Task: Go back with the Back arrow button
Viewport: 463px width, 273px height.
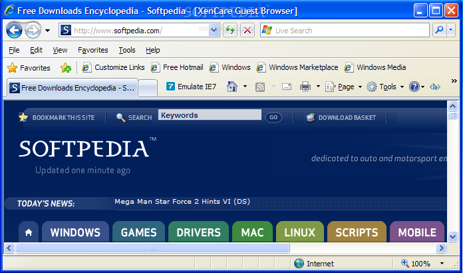Action: click(14, 30)
